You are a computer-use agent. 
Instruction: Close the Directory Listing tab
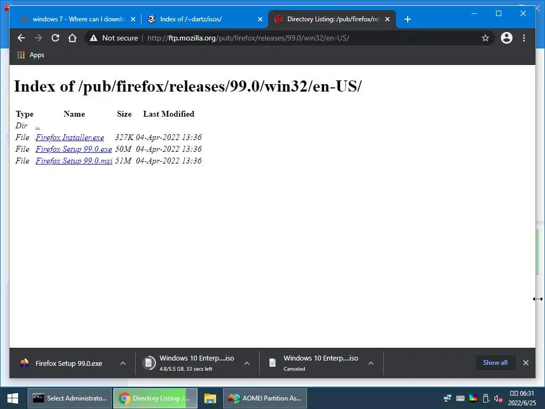(x=387, y=19)
